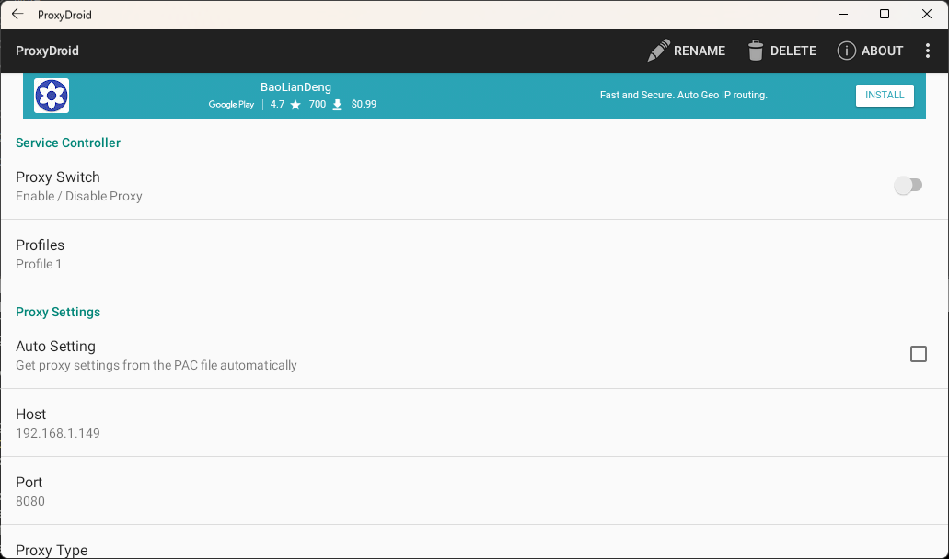Image resolution: width=949 pixels, height=559 pixels.
Task: Click 'Fast and Secure. Auto Geo IP routing.' text
Action: pyautogui.click(x=683, y=95)
